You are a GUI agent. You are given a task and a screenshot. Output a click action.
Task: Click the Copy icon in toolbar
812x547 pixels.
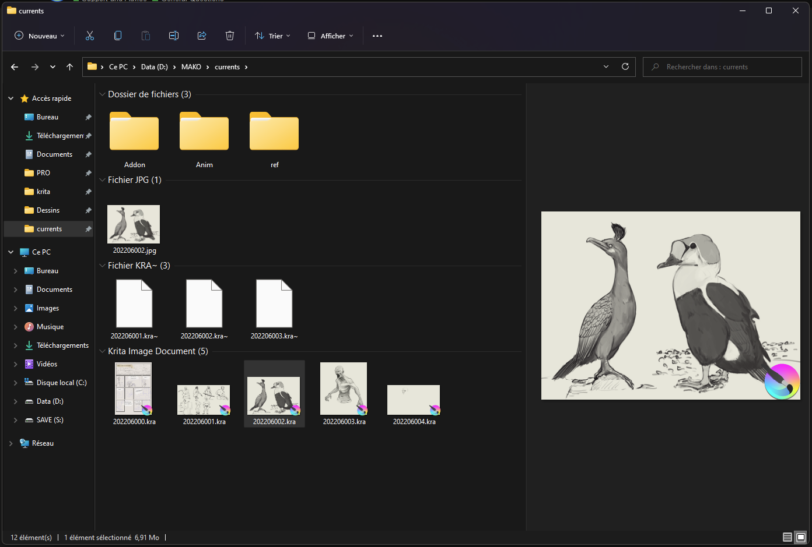tap(118, 36)
